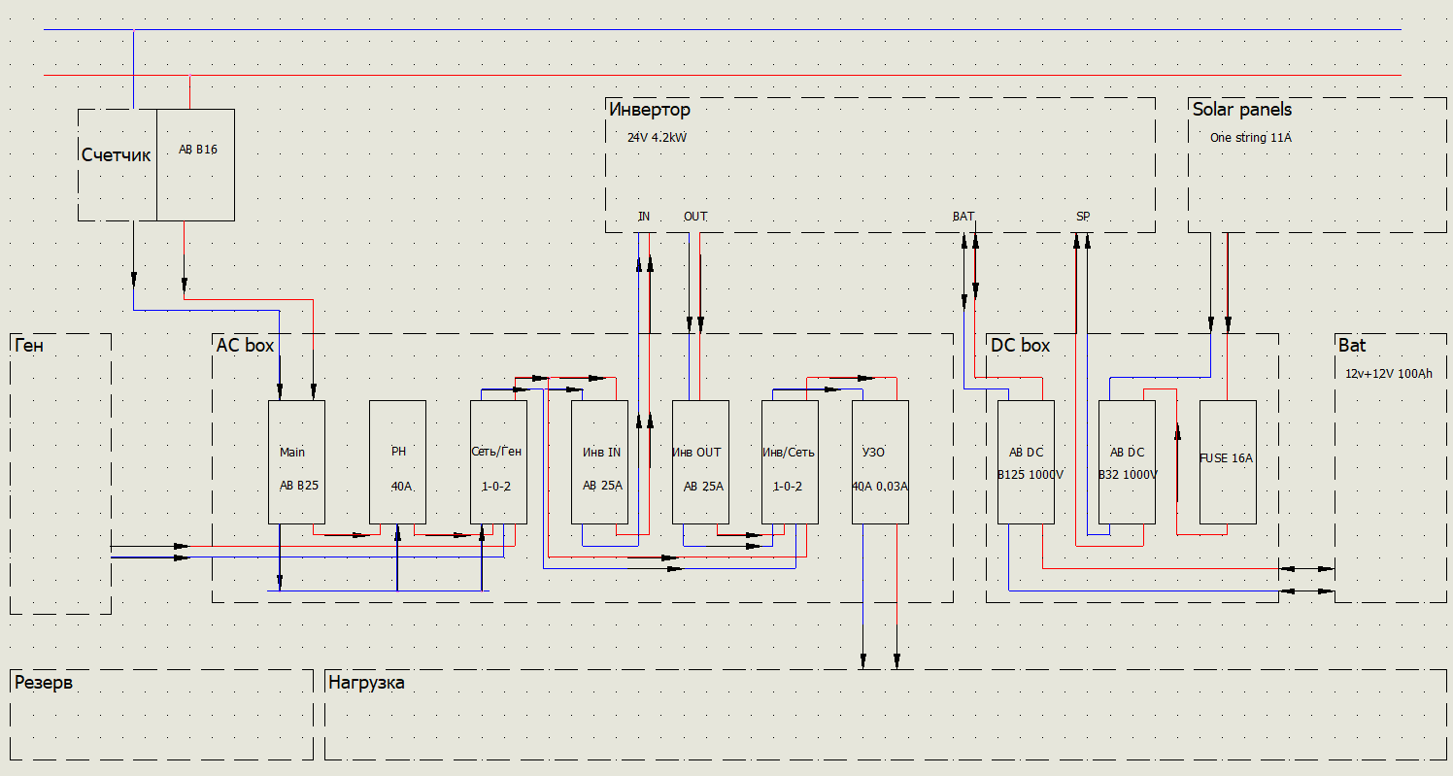Select the Инвертор title label
The width and height of the screenshot is (1453, 776).
[650, 110]
